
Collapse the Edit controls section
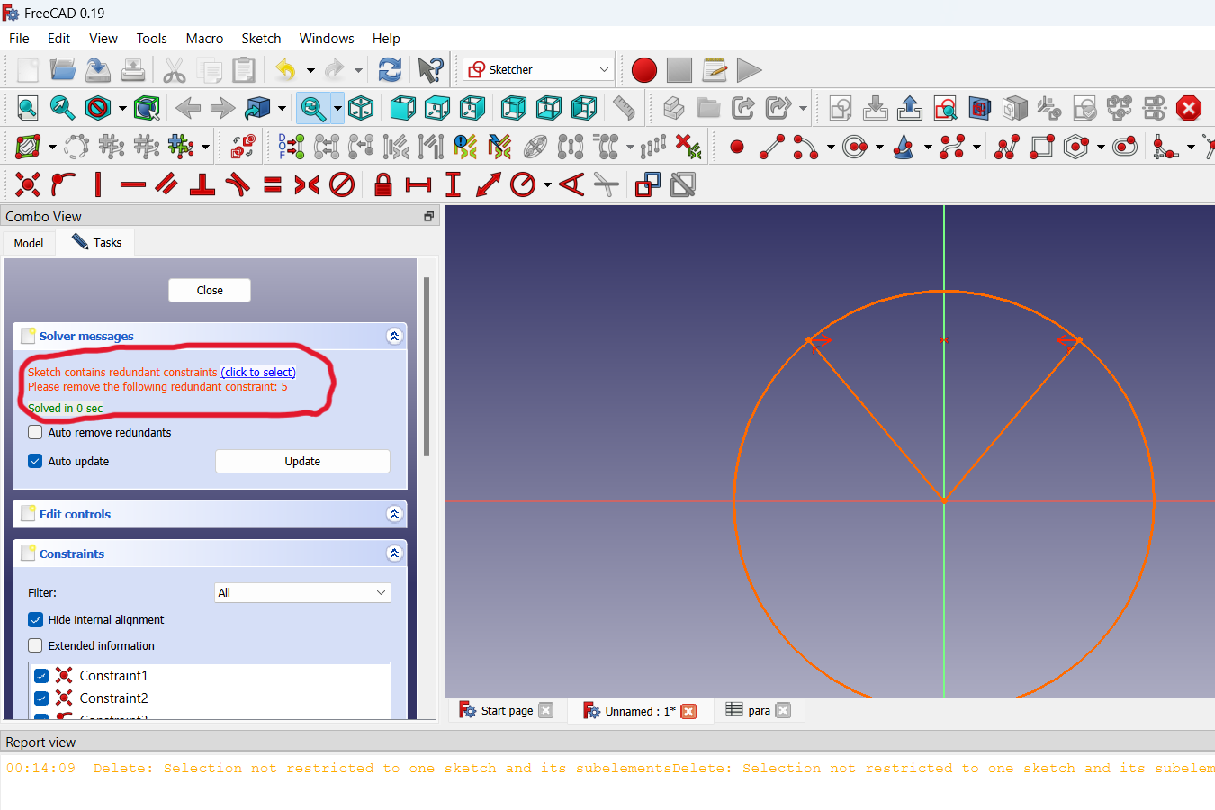[394, 513]
